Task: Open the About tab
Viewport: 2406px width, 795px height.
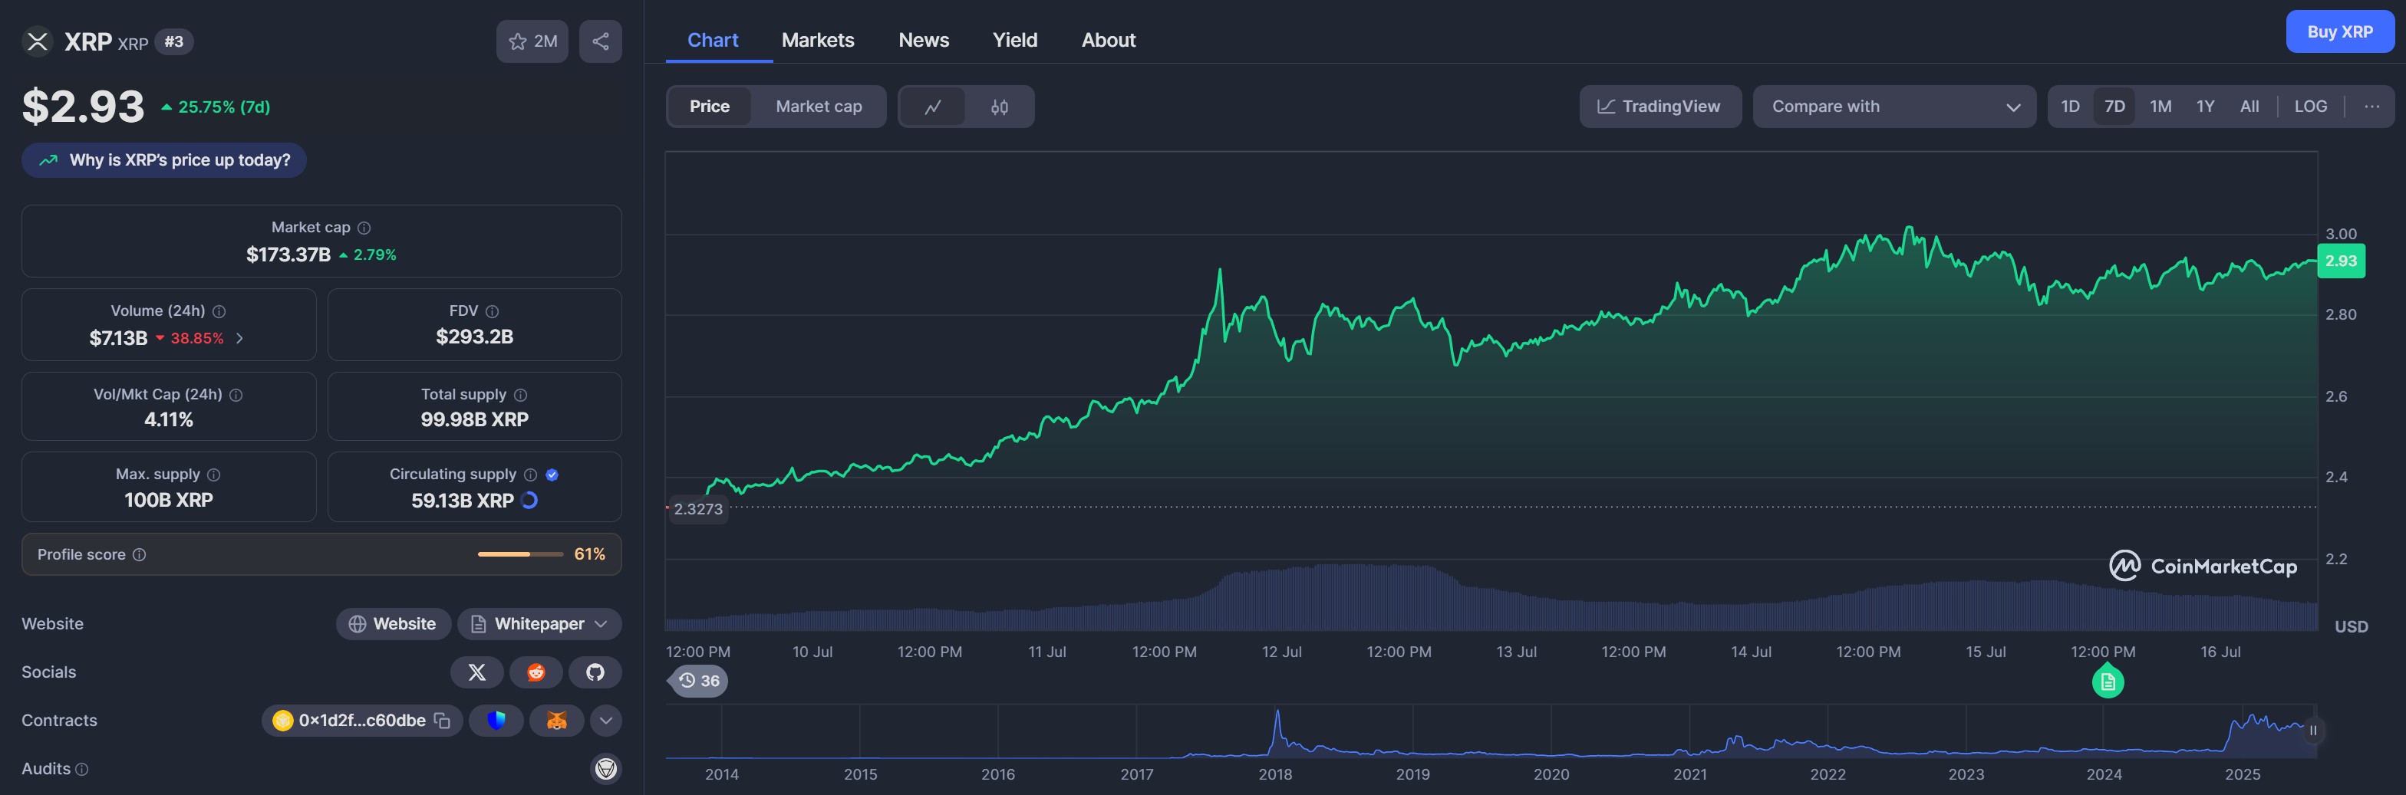Action: [1108, 40]
